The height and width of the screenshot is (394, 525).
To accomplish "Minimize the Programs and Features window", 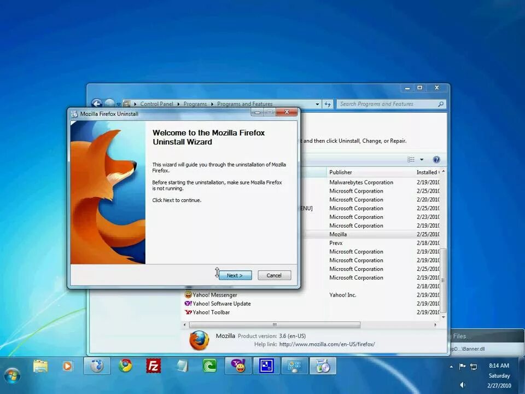I will click(x=407, y=88).
